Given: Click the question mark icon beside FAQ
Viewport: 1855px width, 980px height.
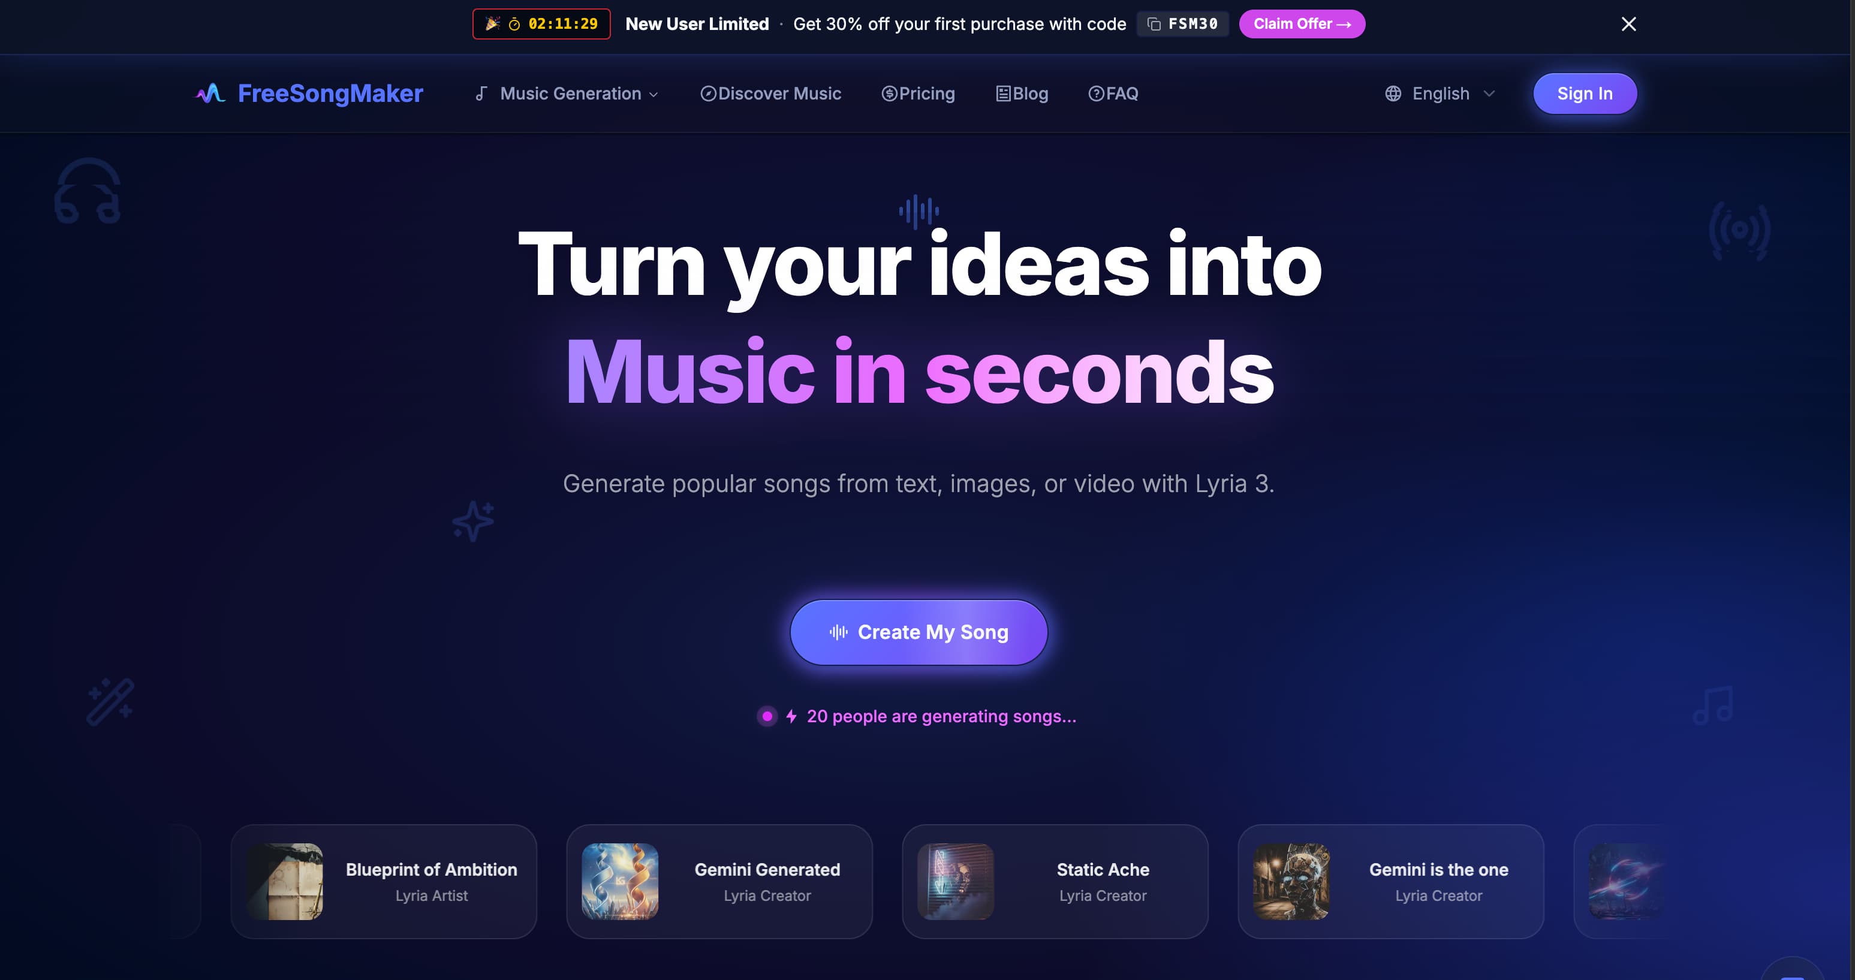Looking at the screenshot, I should (1096, 94).
